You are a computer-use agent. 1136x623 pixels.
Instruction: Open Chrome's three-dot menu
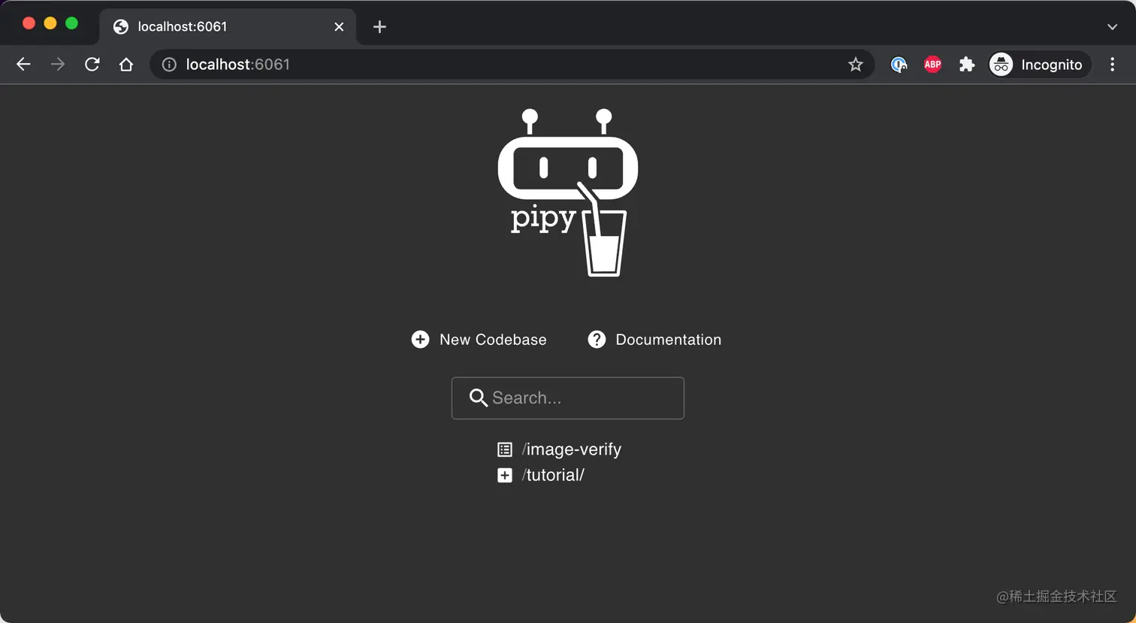click(x=1113, y=65)
